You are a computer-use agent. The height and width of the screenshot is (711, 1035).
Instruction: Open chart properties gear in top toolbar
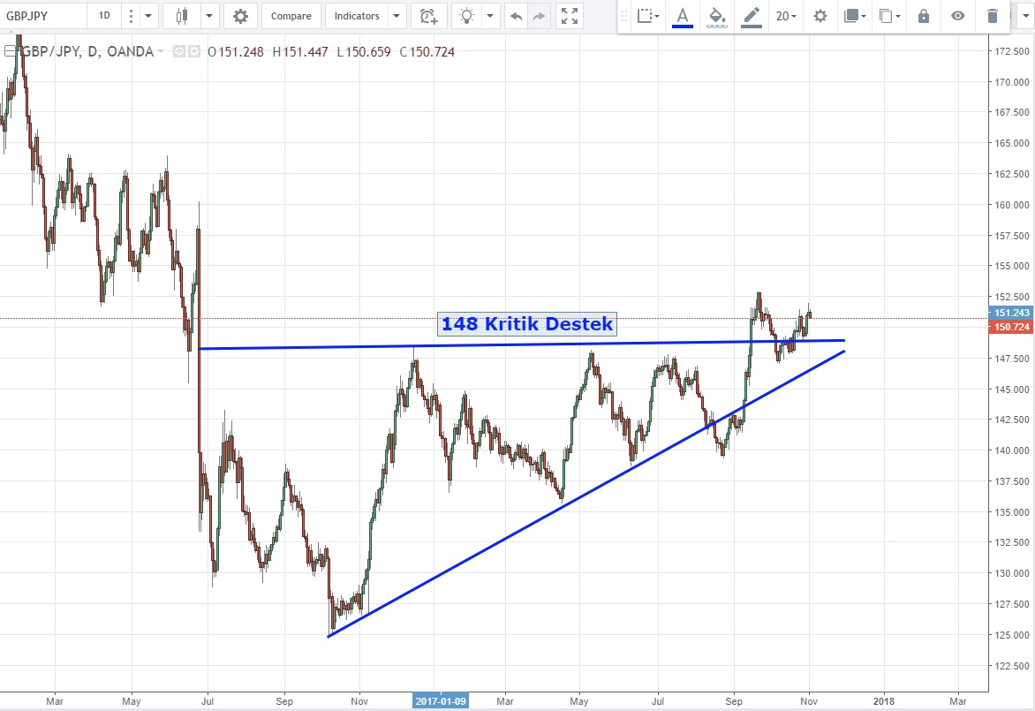[x=239, y=16]
